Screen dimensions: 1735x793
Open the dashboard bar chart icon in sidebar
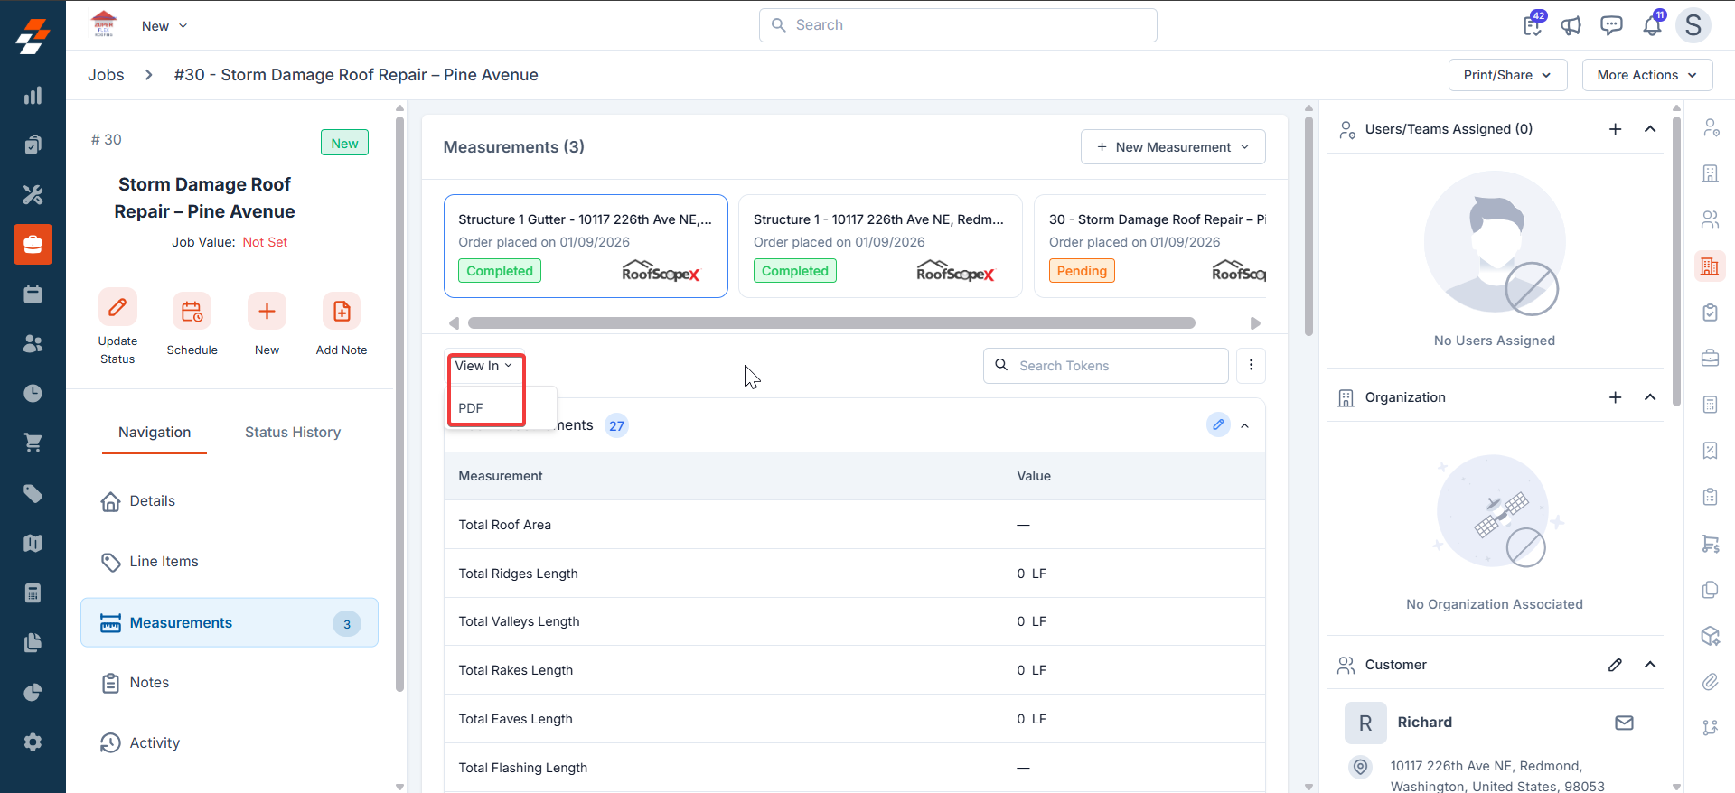(x=33, y=96)
